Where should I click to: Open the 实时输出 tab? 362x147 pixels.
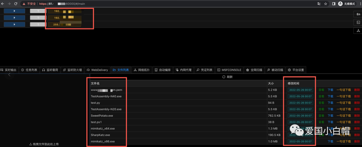8,70
